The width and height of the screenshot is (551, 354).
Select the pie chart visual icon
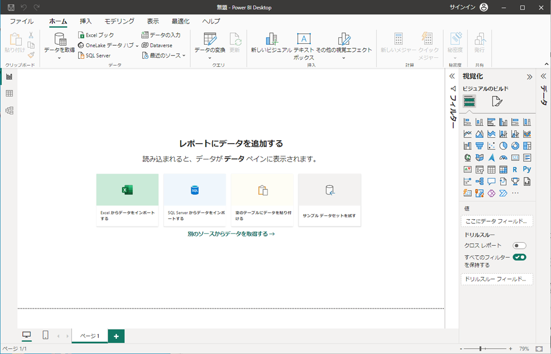pos(503,146)
